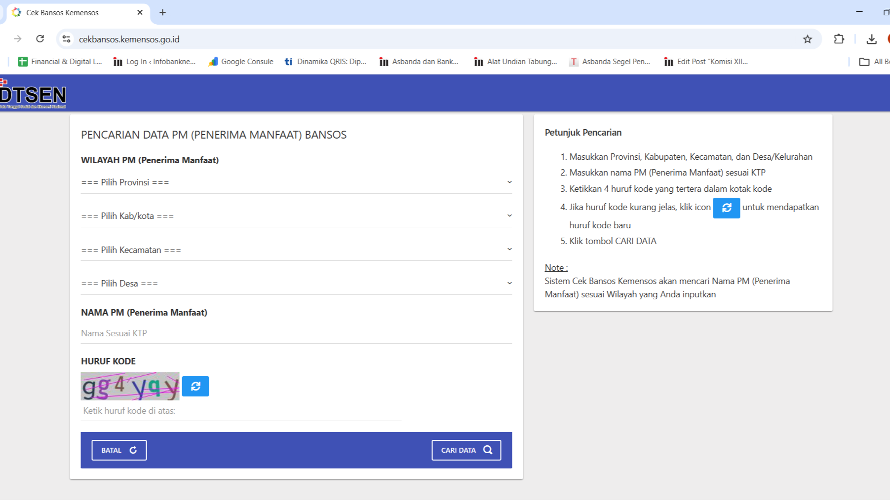Reload the page using browser refresh icon

[40, 39]
